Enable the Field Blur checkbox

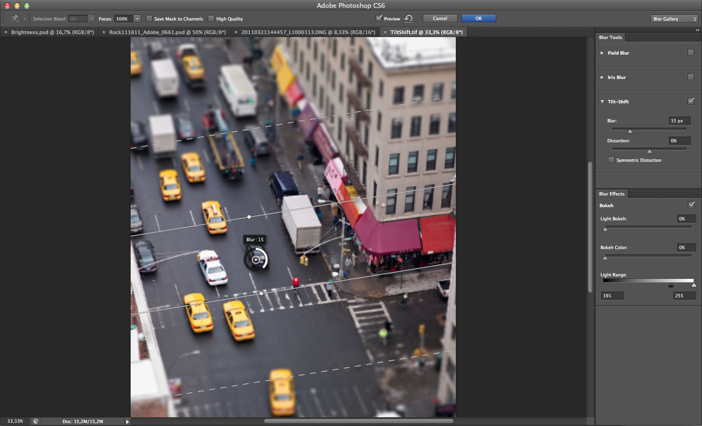pos(691,53)
